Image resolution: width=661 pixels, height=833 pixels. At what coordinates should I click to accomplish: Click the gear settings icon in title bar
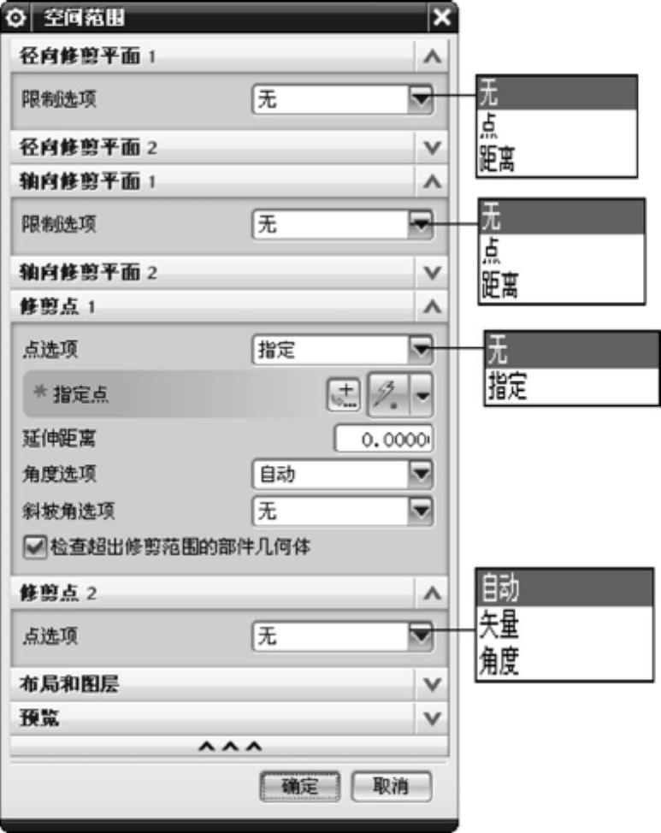pos(16,17)
